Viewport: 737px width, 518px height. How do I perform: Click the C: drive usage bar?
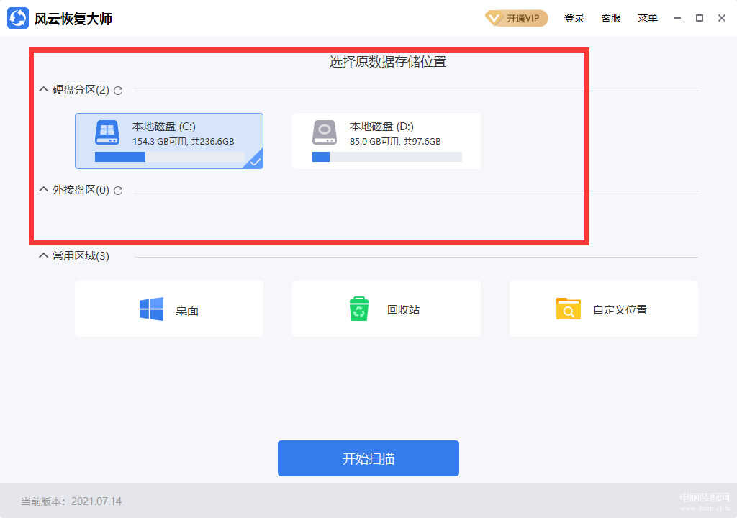(x=170, y=157)
